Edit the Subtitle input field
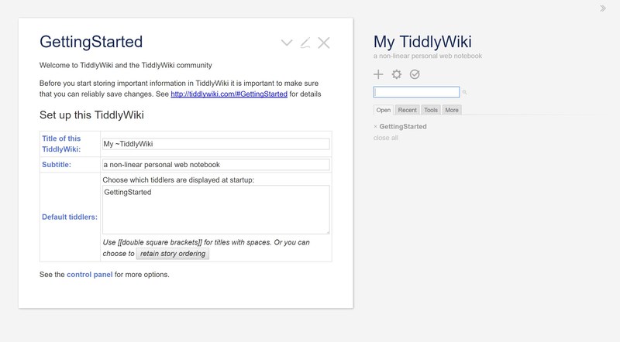The image size is (620, 342). click(216, 164)
